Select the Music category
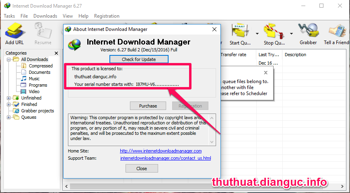Image resolution: width=350 pixels, height=193 pixels. [34, 79]
